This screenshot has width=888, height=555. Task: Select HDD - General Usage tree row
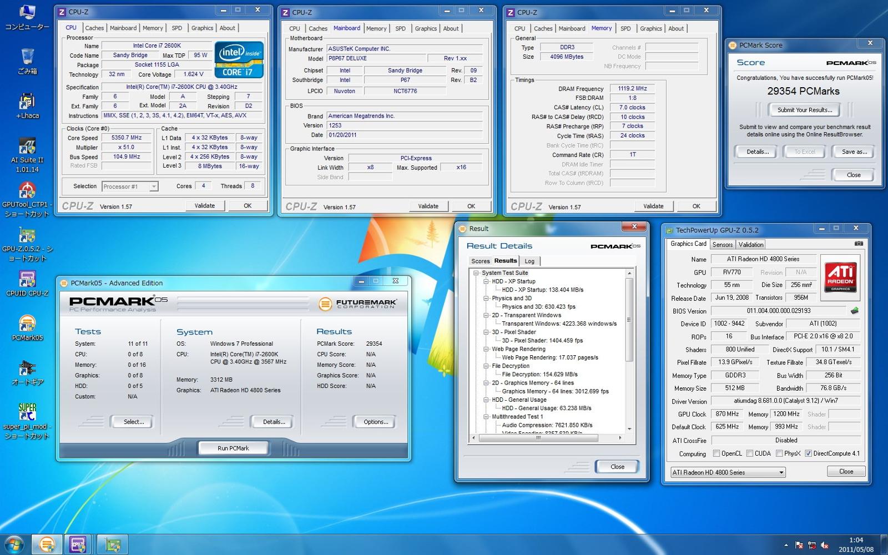click(x=519, y=400)
